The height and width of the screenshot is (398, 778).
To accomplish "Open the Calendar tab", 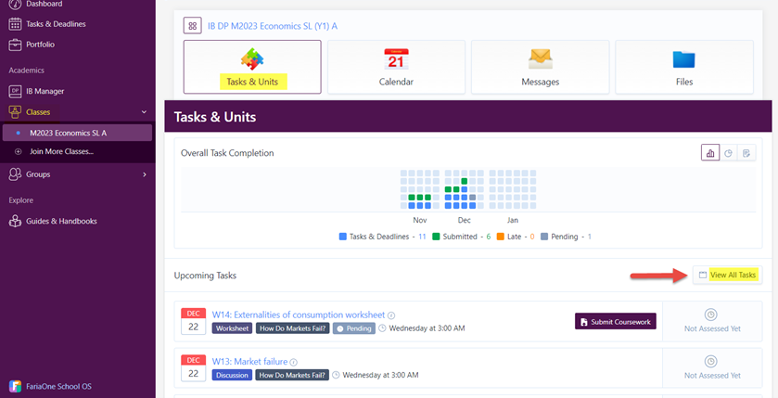I will pos(396,67).
